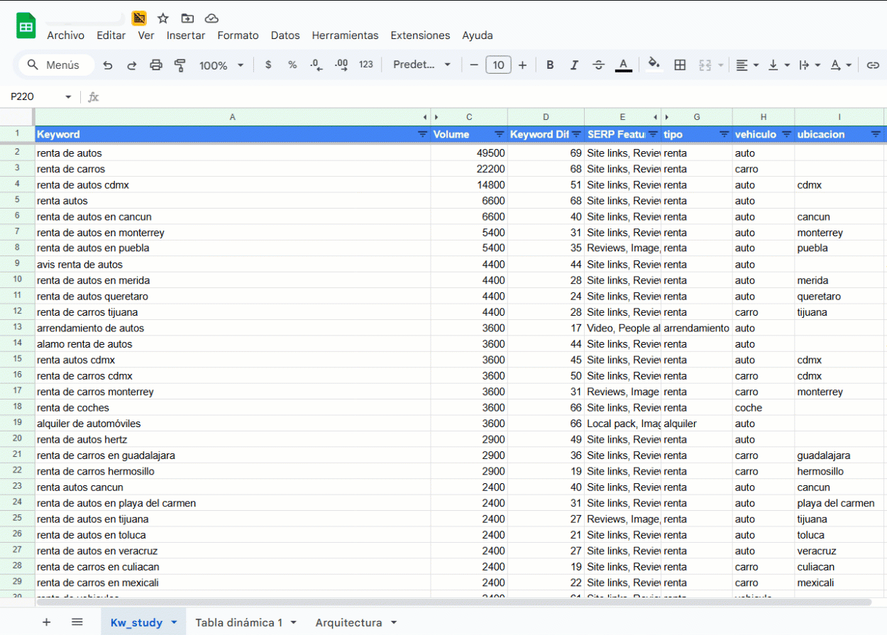Image resolution: width=887 pixels, height=635 pixels.
Task: Click the Undo arrow icon
Action: point(108,65)
